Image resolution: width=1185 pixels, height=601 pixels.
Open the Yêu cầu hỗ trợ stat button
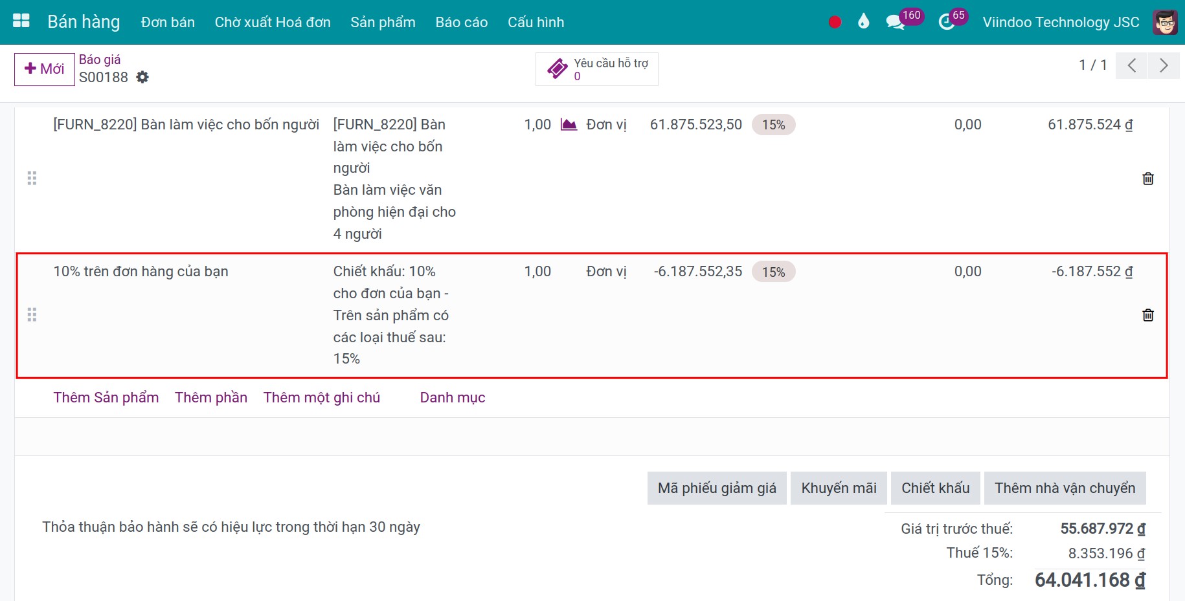(x=597, y=69)
